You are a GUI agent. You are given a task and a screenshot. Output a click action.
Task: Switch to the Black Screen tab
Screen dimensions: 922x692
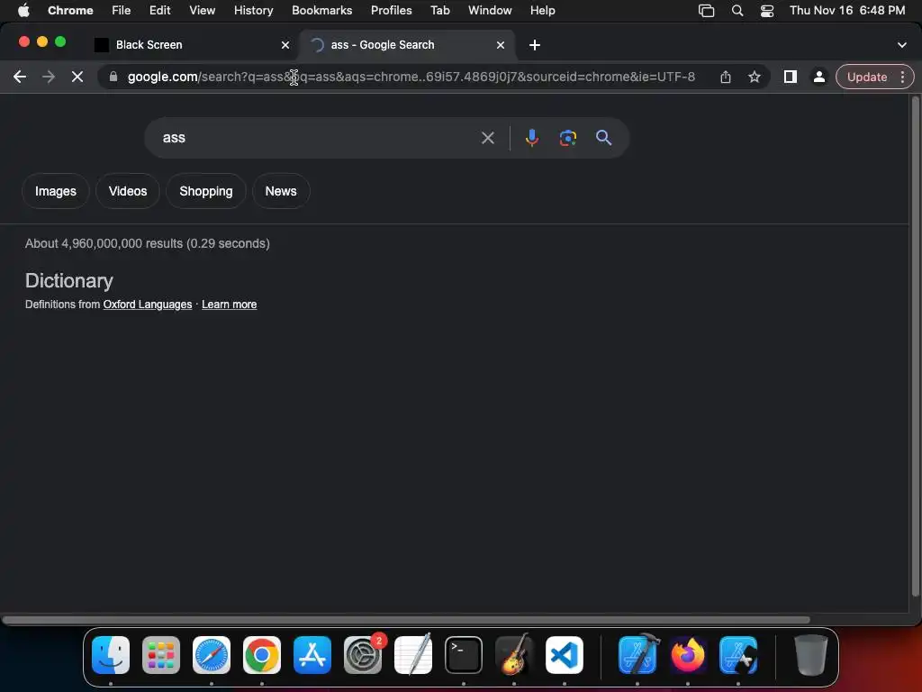click(191, 45)
